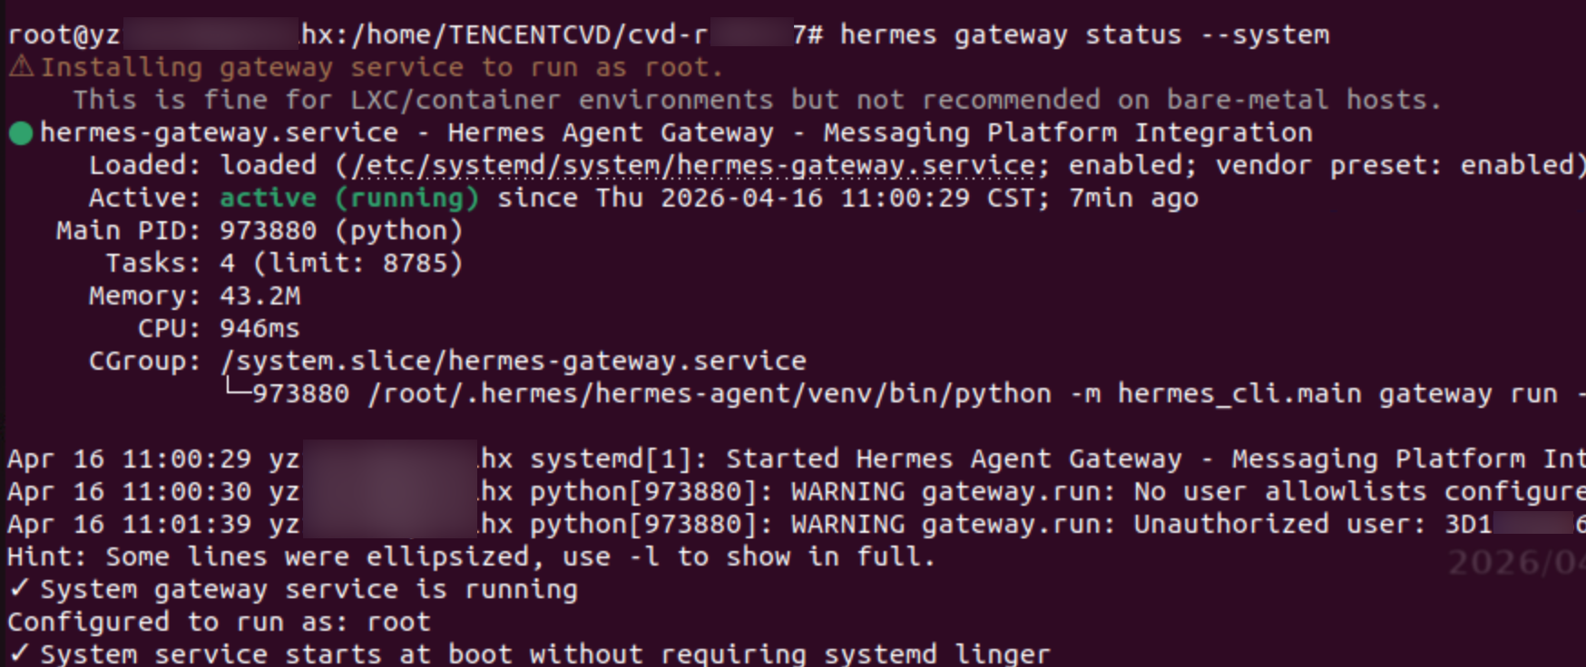1586x667 pixels.
Task: Click the green 'active (running)' status text
Action: pyautogui.click(x=348, y=198)
